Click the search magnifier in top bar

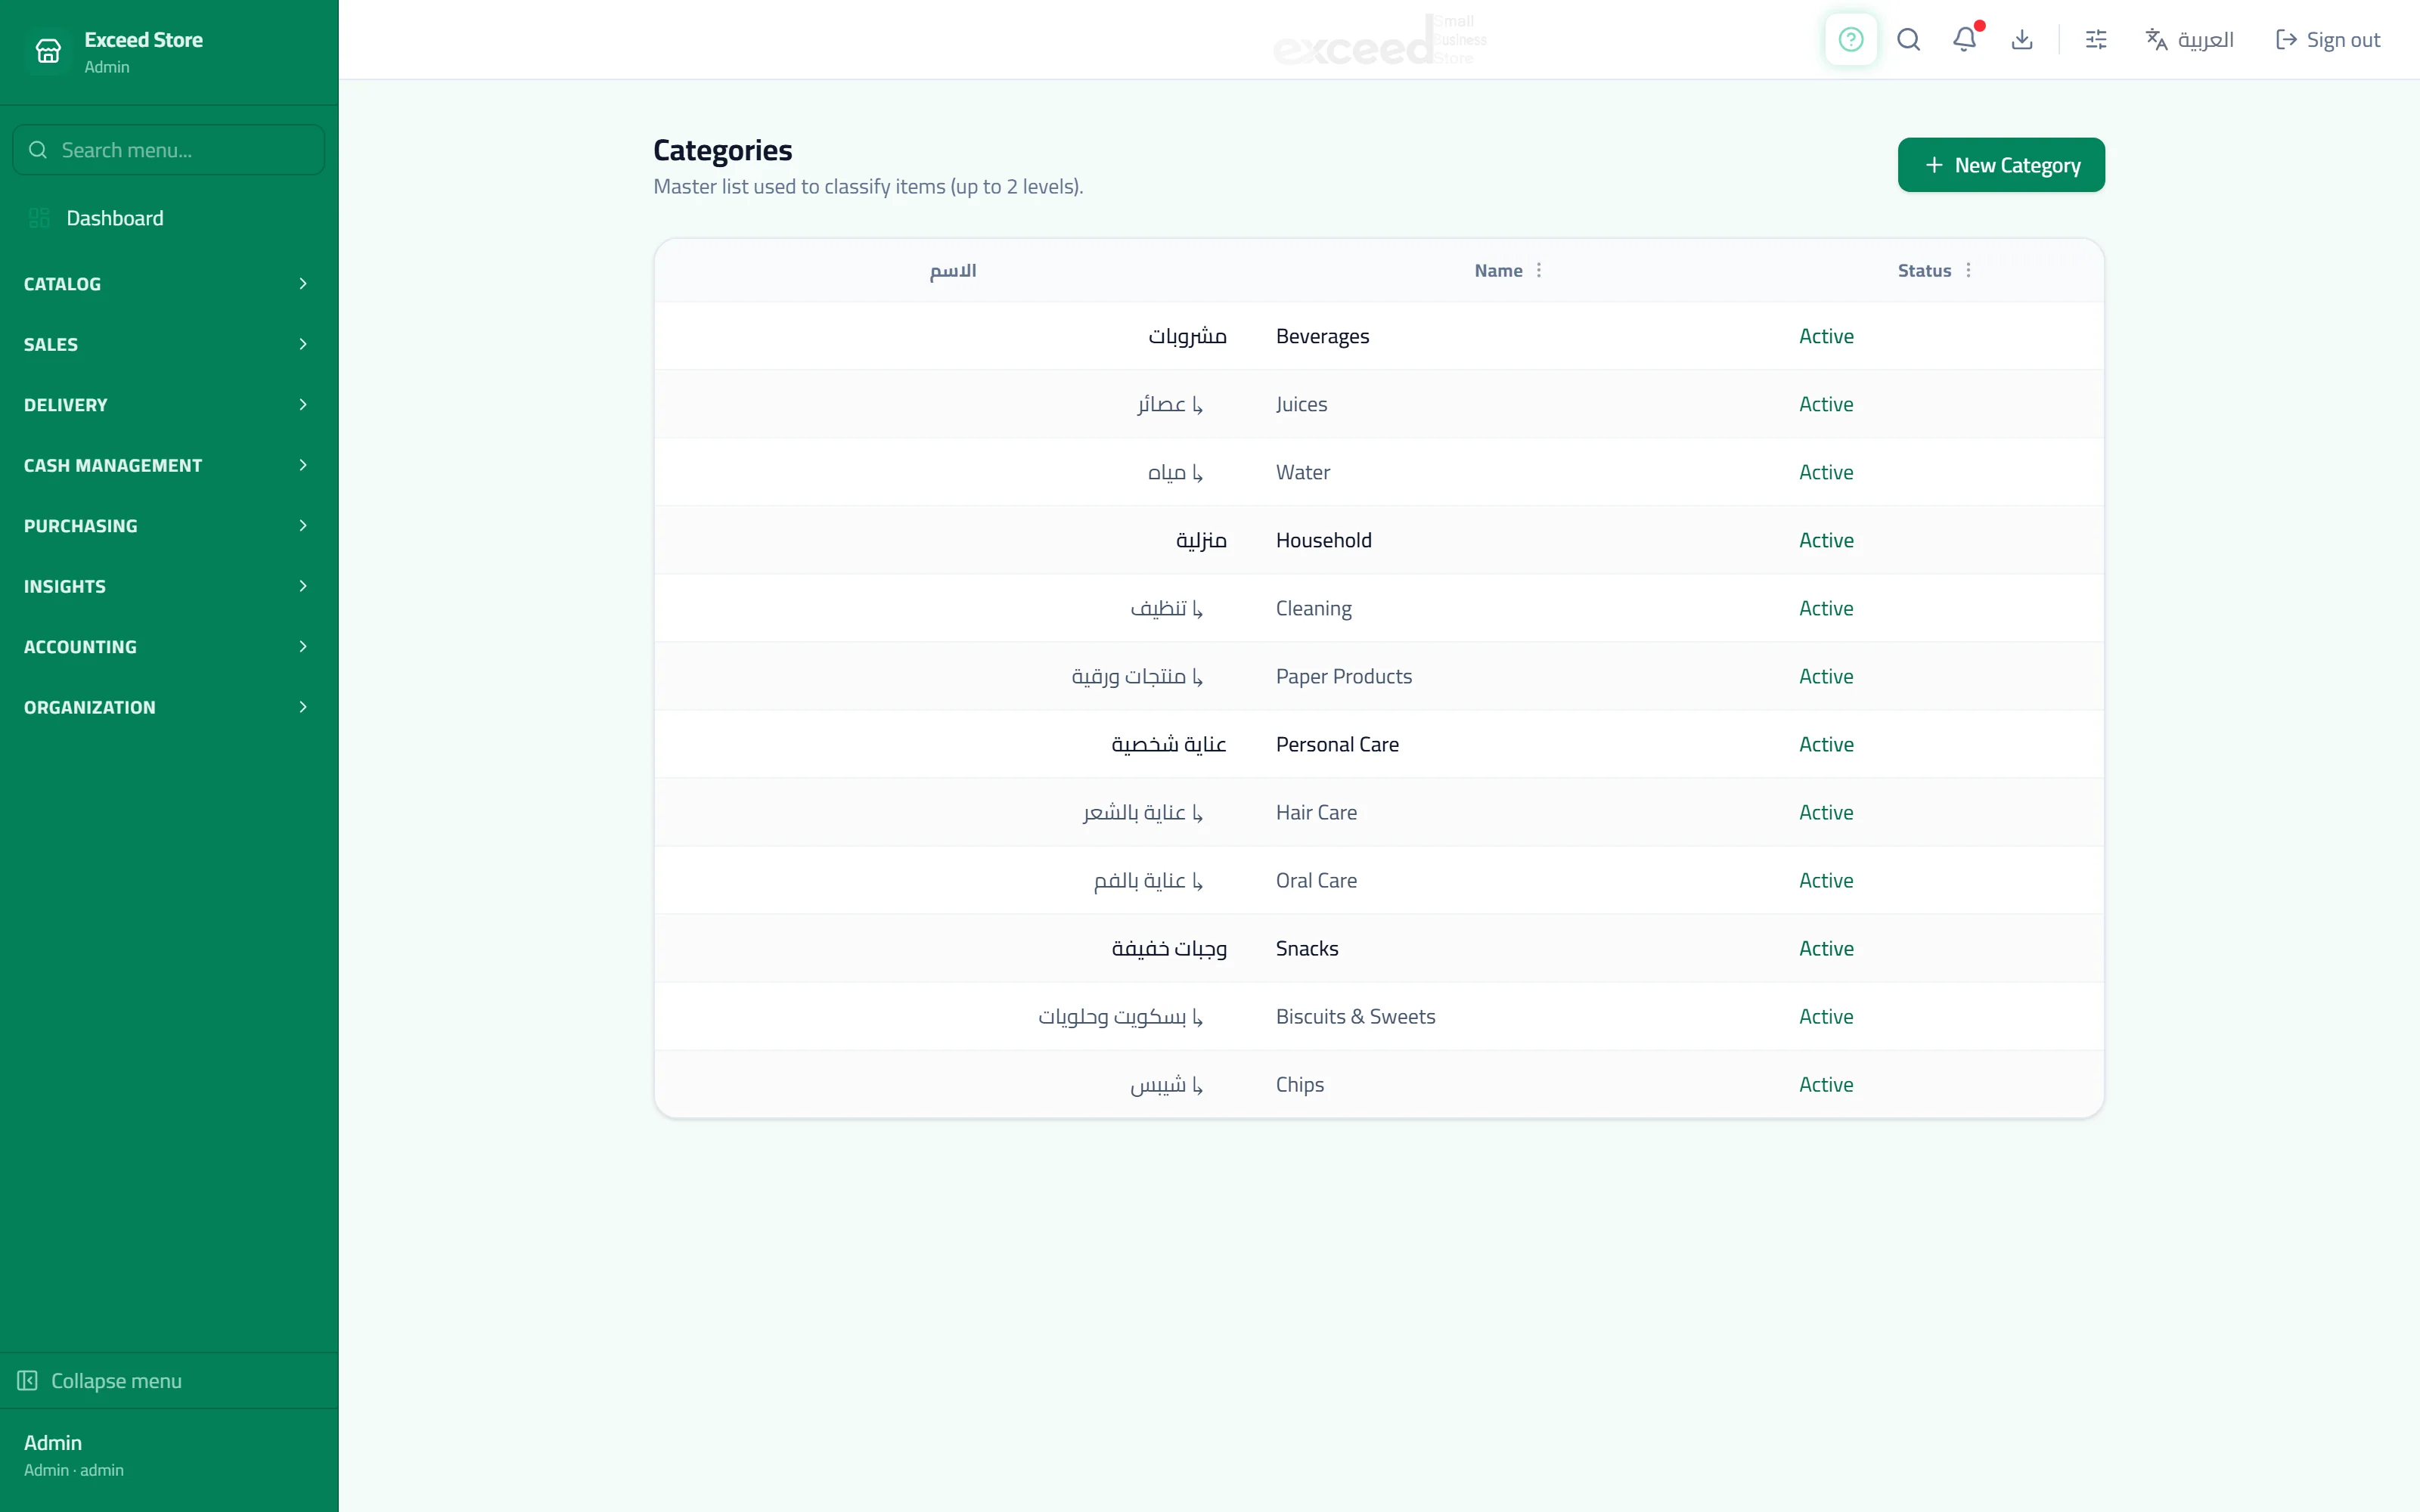[x=1908, y=40]
